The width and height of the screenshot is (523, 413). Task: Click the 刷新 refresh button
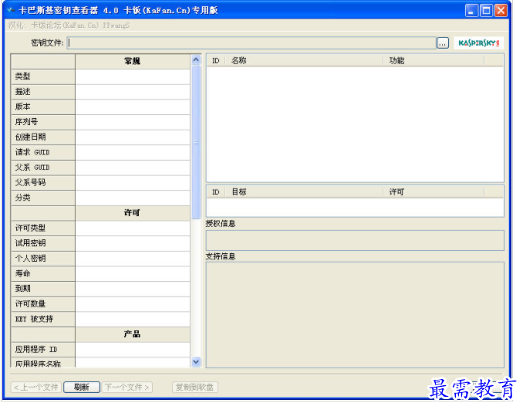point(82,388)
